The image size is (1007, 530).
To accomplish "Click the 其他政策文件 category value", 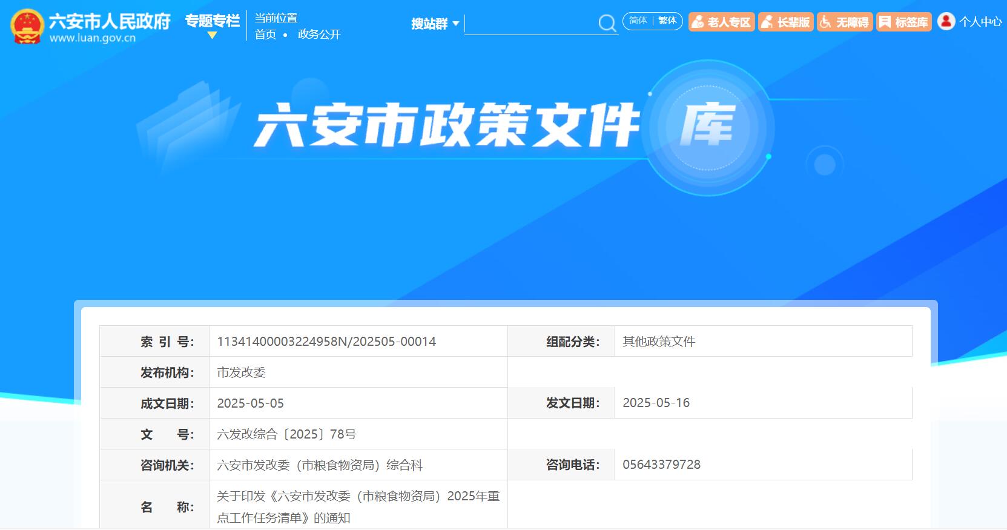I will (659, 342).
